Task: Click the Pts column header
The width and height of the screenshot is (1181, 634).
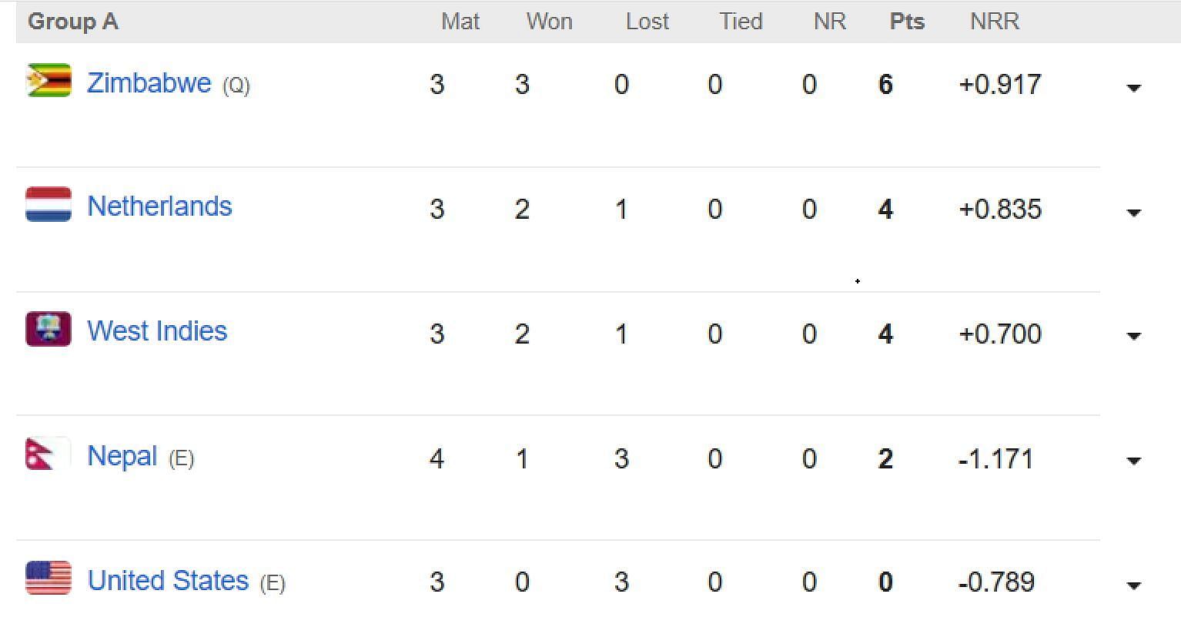Action: click(x=907, y=22)
